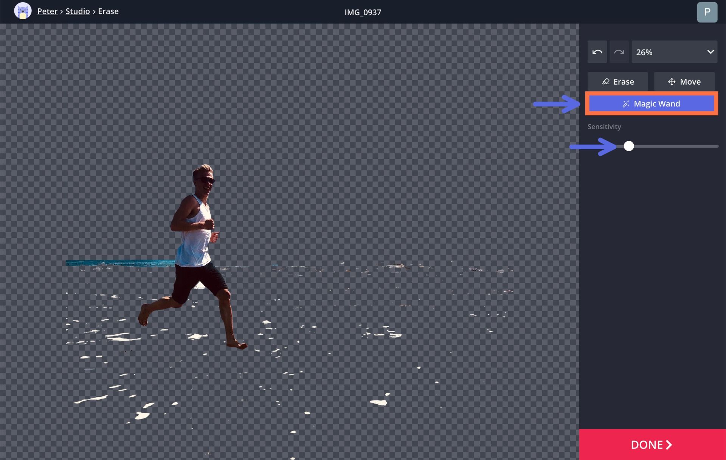Click the cat logo in header

[x=23, y=11]
